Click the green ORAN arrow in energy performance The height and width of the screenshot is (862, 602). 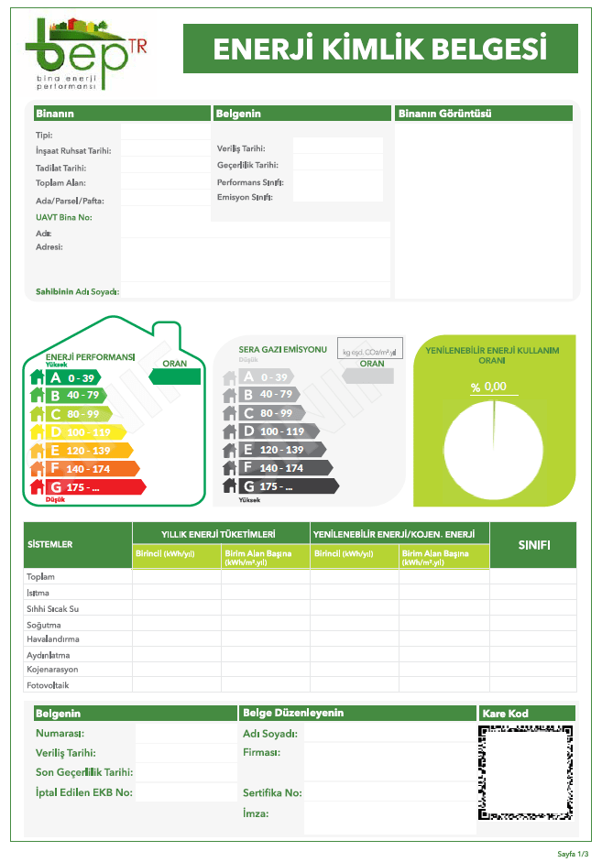tap(175, 376)
